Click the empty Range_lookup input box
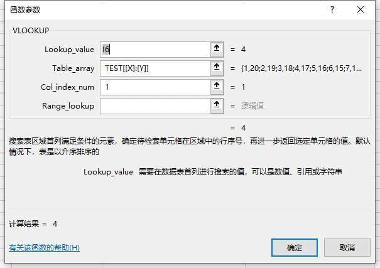This screenshot has height=268, width=380. point(155,106)
